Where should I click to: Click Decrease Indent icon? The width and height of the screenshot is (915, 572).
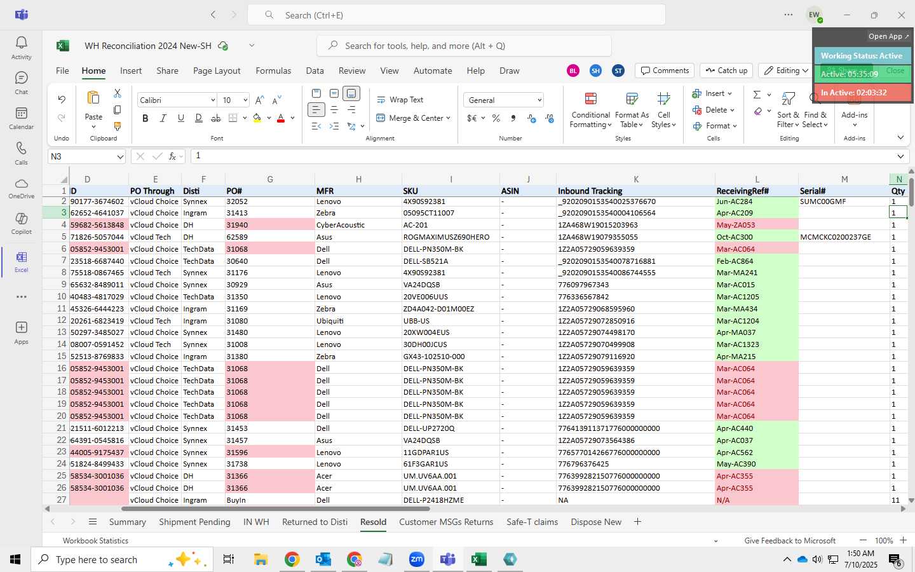coord(316,126)
